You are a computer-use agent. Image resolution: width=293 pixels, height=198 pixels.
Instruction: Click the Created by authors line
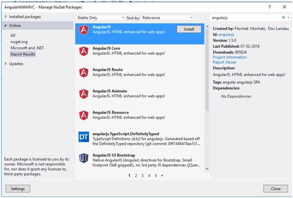point(251,29)
